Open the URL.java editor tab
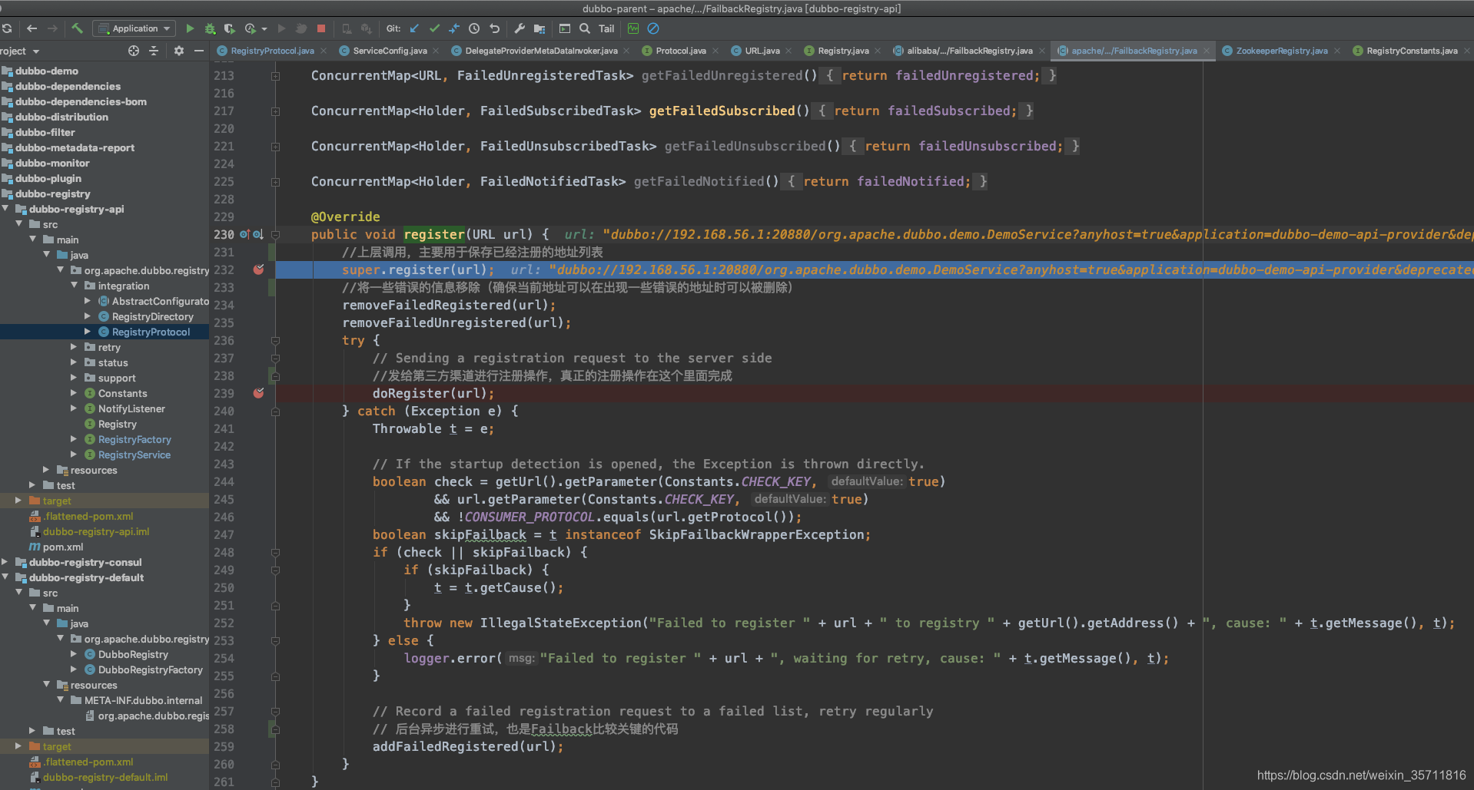 click(x=762, y=51)
